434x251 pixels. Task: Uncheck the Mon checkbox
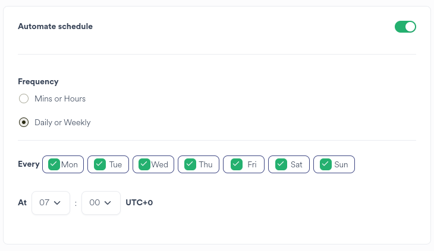pyautogui.click(x=55, y=164)
